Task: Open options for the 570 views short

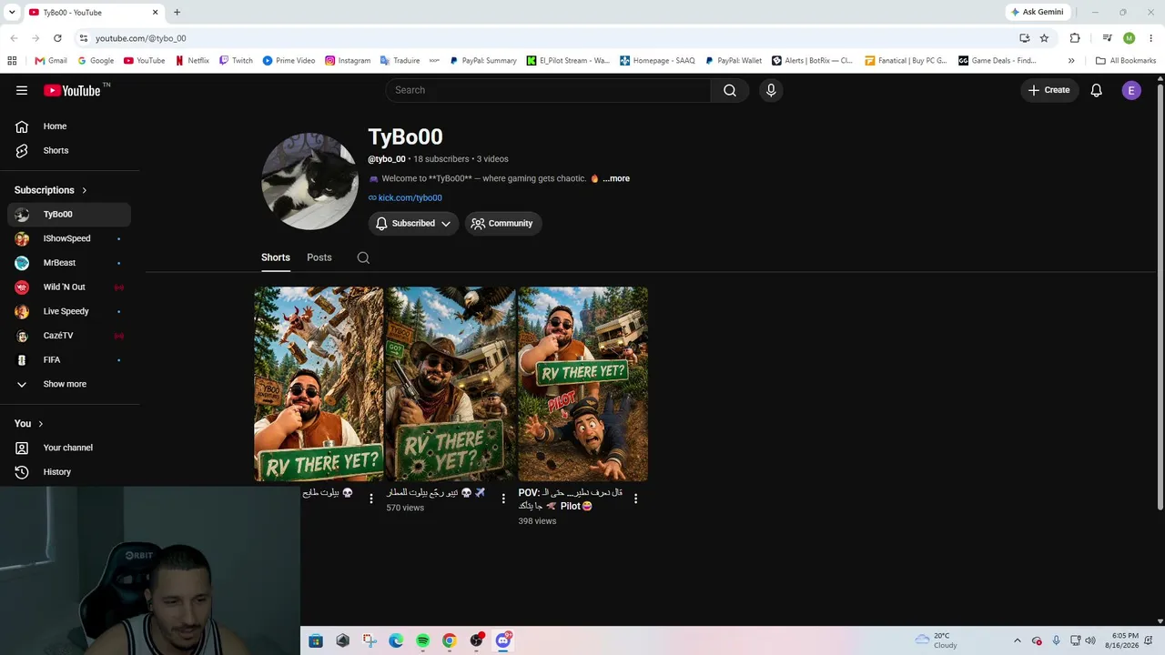Action: (503, 499)
